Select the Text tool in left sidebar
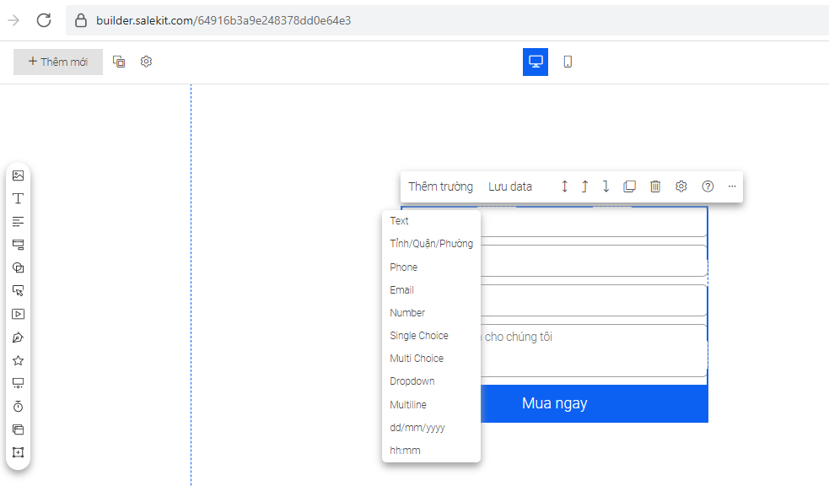 [x=18, y=198]
